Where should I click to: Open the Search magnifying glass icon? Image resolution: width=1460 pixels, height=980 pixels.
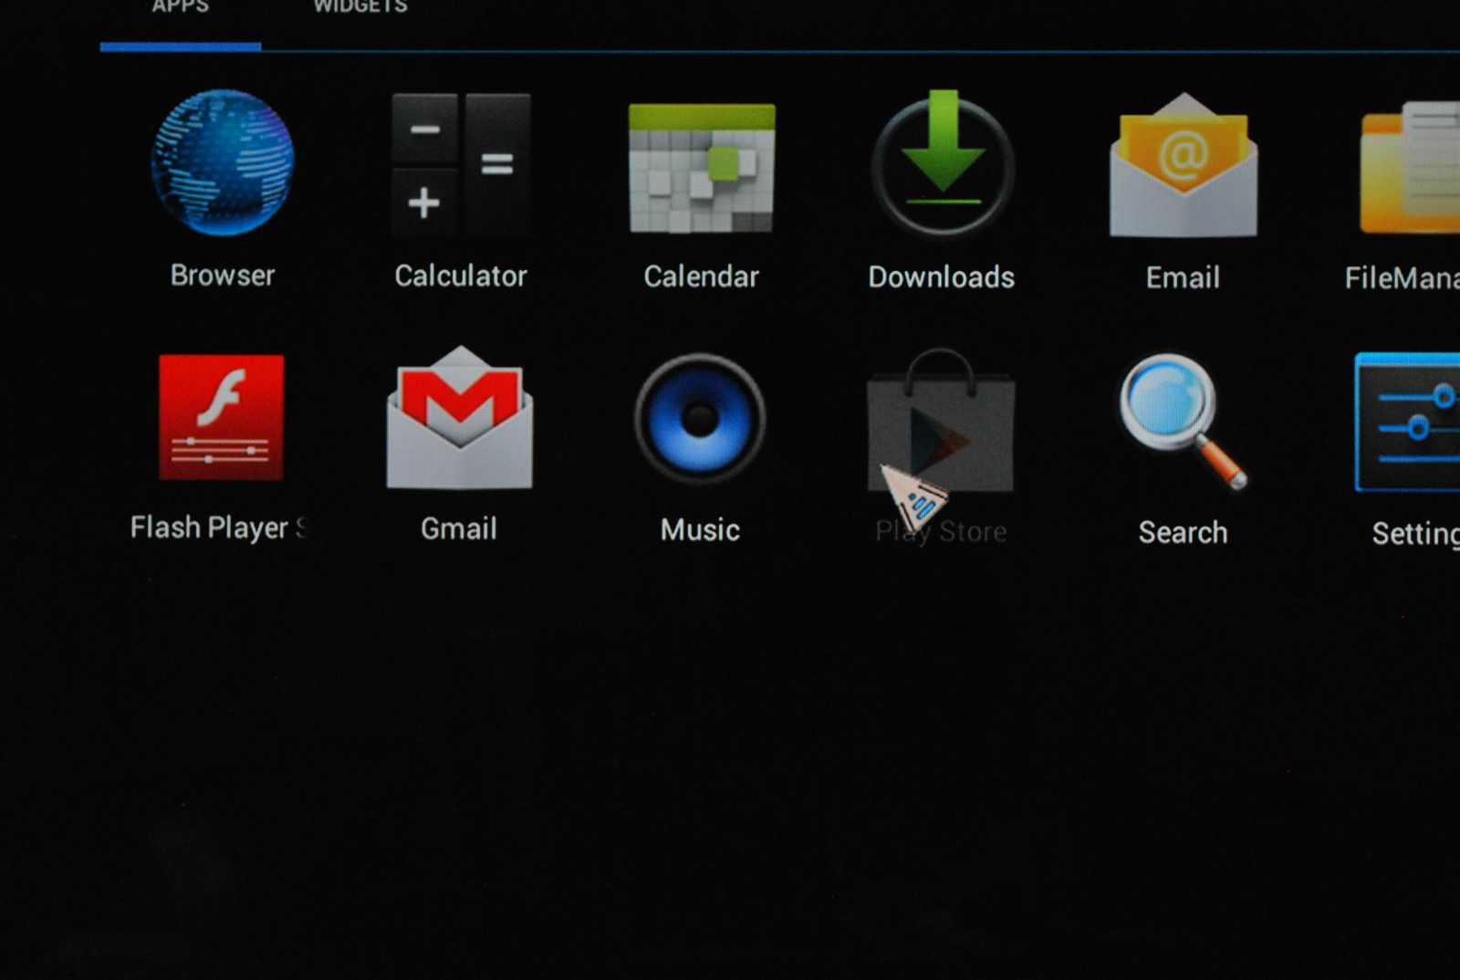coord(1183,422)
